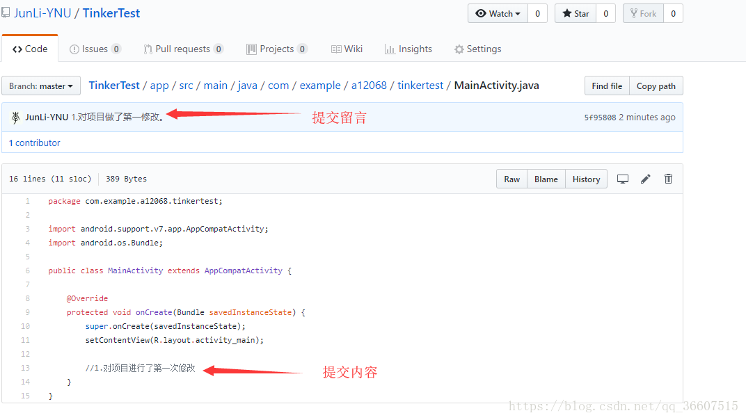The height and width of the screenshot is (420, 746).
Task: Open the java folder in breadcrumb
Action: (248, 86)
